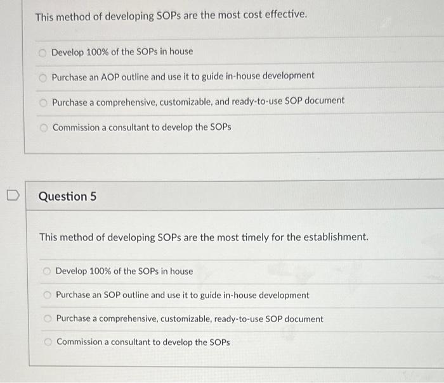Click the 'most timely for the establishment' question text
The height and width of the screenshot is (383, 444).
tap(204, 237)
